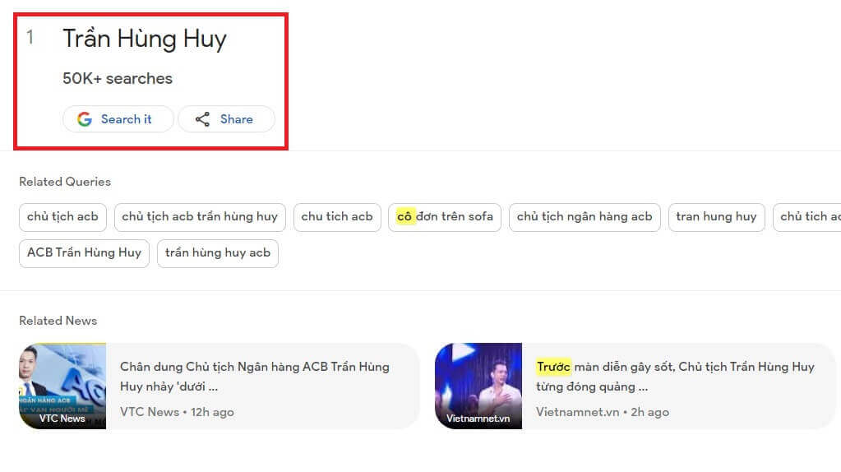Choose the 'trần hùng huy acb' query chip
Image resolution: width=841 pixels, height=472 pixels.
pos(218,253)
